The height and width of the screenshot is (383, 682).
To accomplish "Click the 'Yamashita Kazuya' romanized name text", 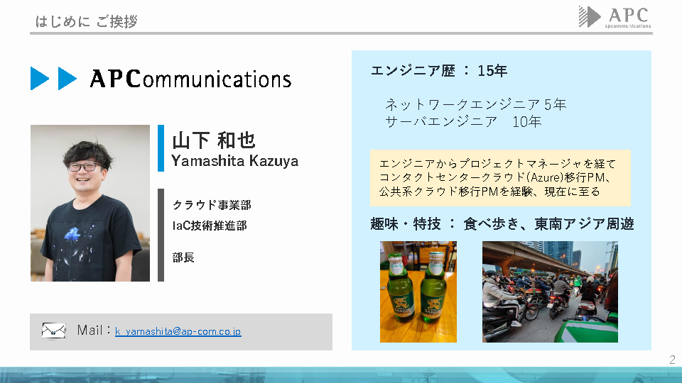I will coord(234,161).
